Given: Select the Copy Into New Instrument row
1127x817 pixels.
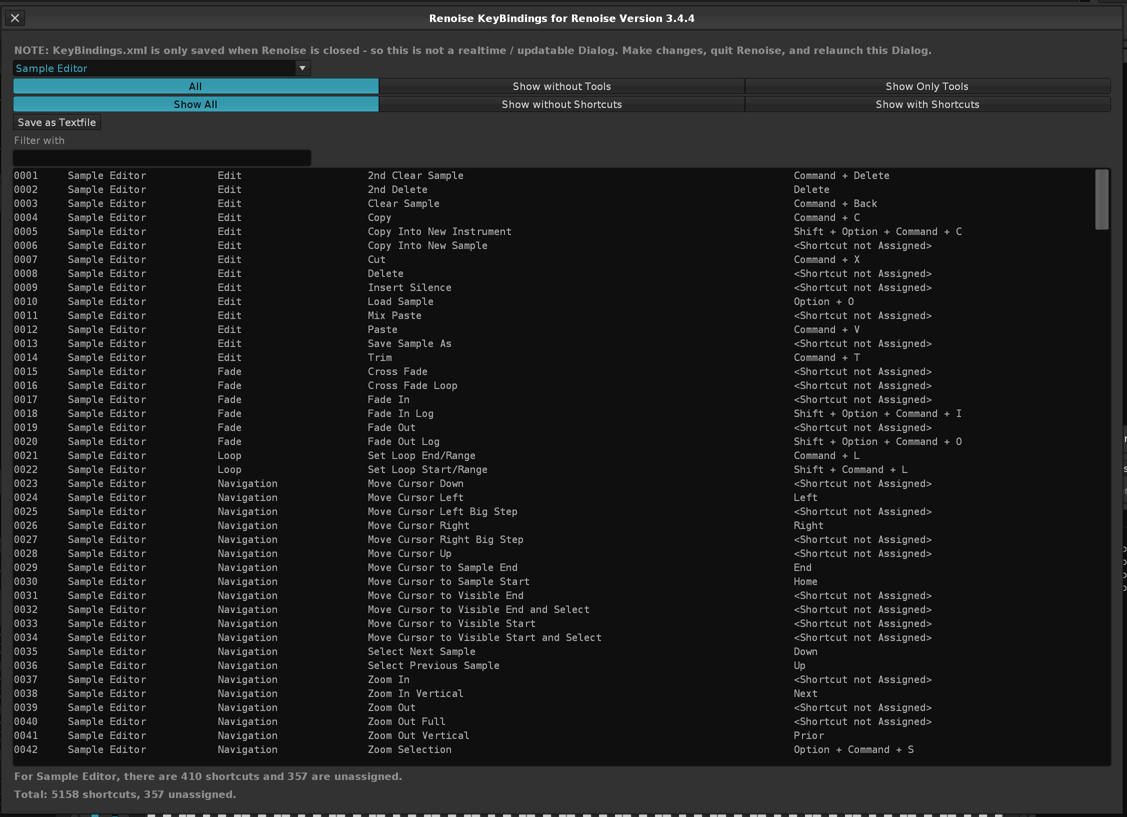Looking at the screenshot, I should point(439,231).
